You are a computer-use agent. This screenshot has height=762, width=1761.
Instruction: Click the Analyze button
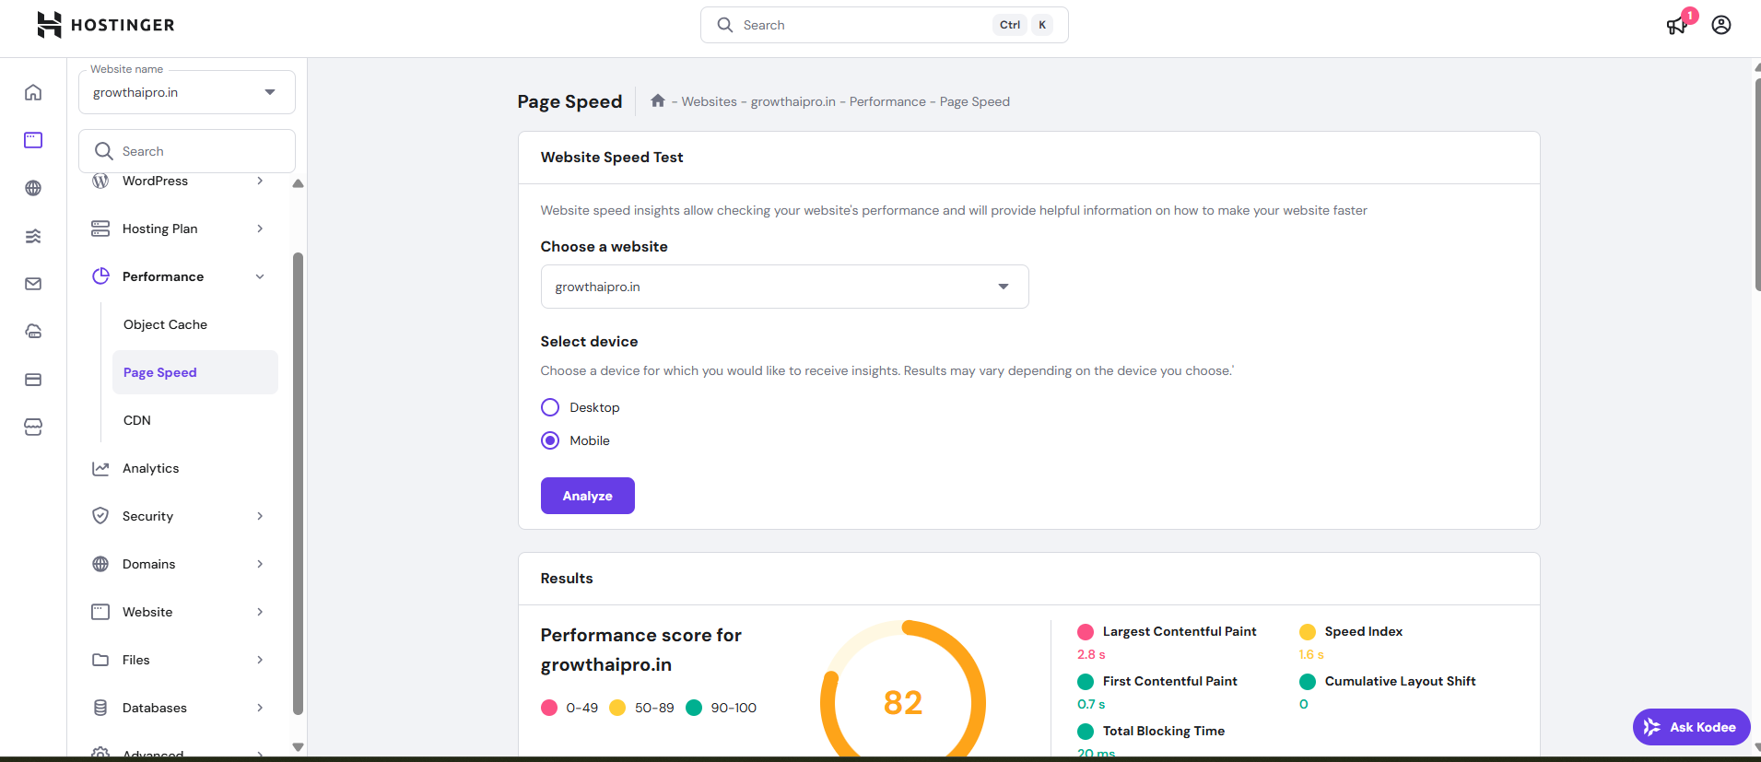coord(588,496)
